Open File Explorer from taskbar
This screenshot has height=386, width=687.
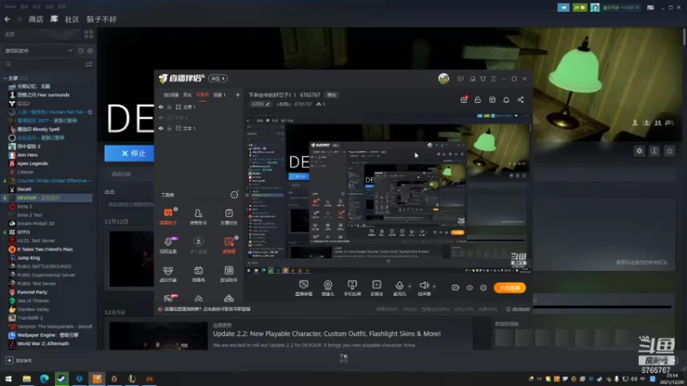27,378
